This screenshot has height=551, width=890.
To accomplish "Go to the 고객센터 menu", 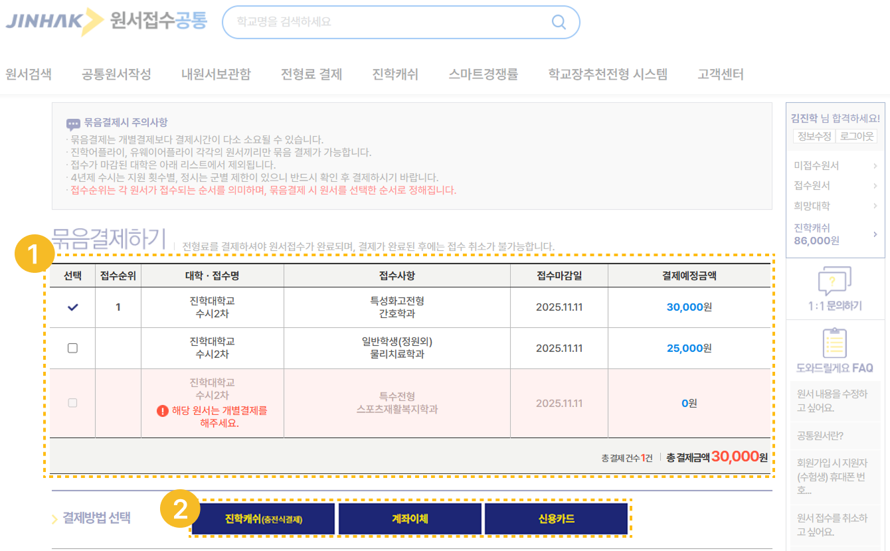I will (x=721, y=74).
